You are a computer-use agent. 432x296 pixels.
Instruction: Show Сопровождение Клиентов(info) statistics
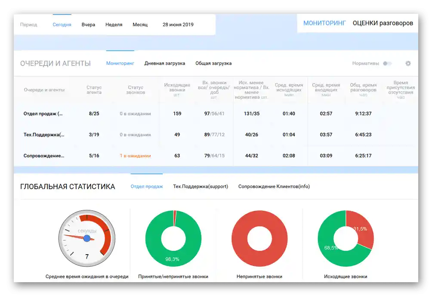coord(274,187)
